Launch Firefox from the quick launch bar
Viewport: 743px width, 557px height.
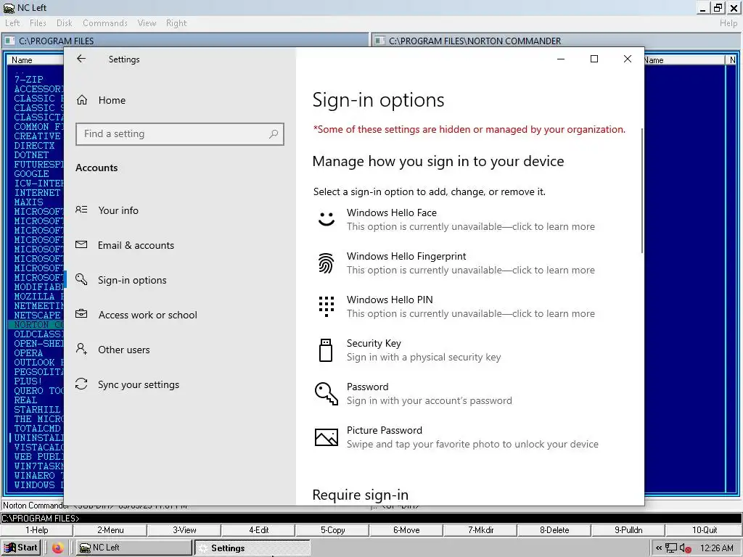58,548
